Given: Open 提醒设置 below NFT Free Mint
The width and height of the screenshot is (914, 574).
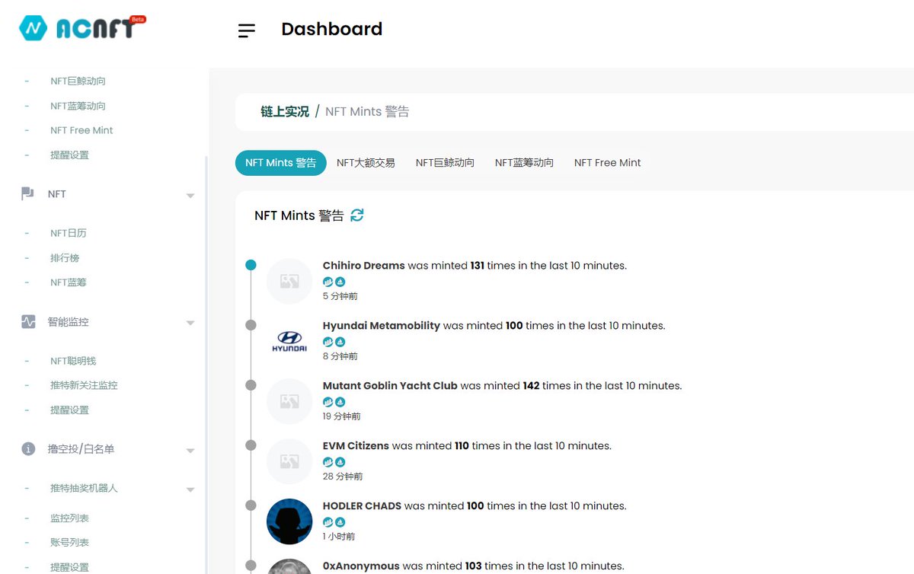Looking at the screenshot, I should 69,155.
